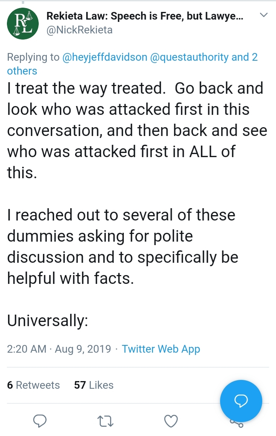
Task: Tap the blue floating reply button
Action: [241, 401]
